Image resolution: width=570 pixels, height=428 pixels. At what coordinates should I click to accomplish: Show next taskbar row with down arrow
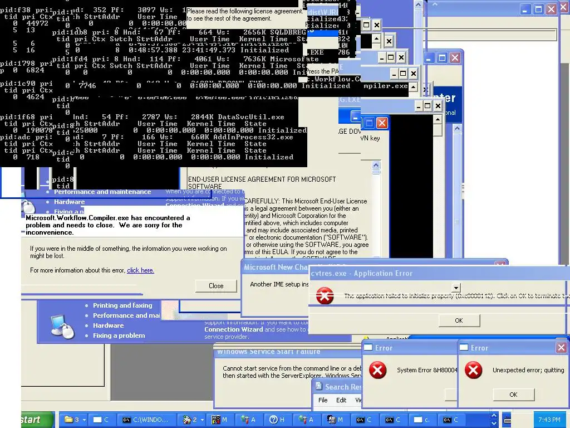(494, 424)
